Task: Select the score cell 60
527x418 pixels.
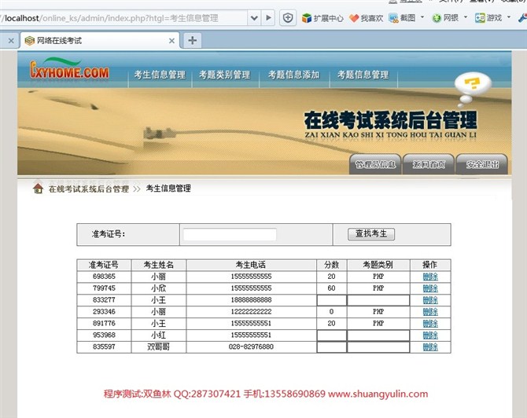Action: coord(331,288)
